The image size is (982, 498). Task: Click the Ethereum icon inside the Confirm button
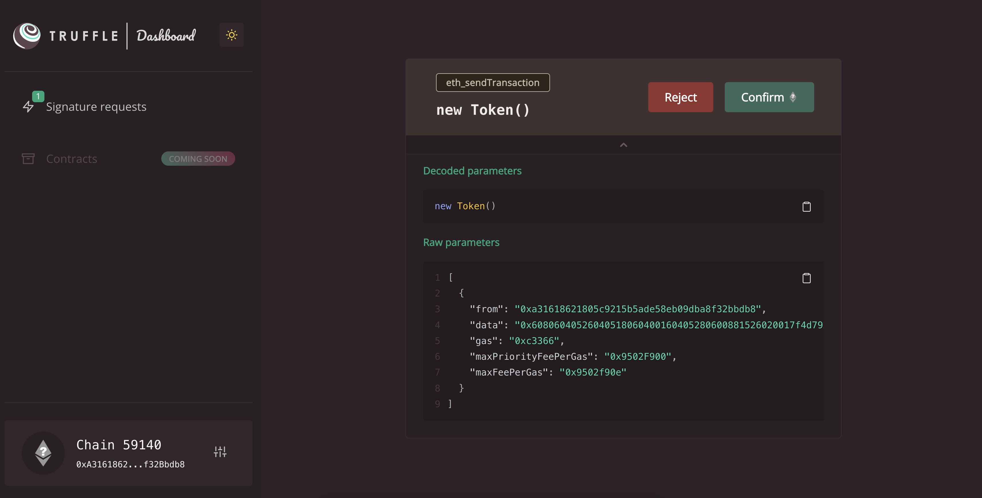[x=793, y=97]
